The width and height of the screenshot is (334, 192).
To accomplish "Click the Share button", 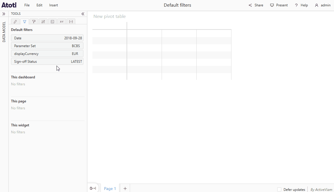I will [256, 5].
